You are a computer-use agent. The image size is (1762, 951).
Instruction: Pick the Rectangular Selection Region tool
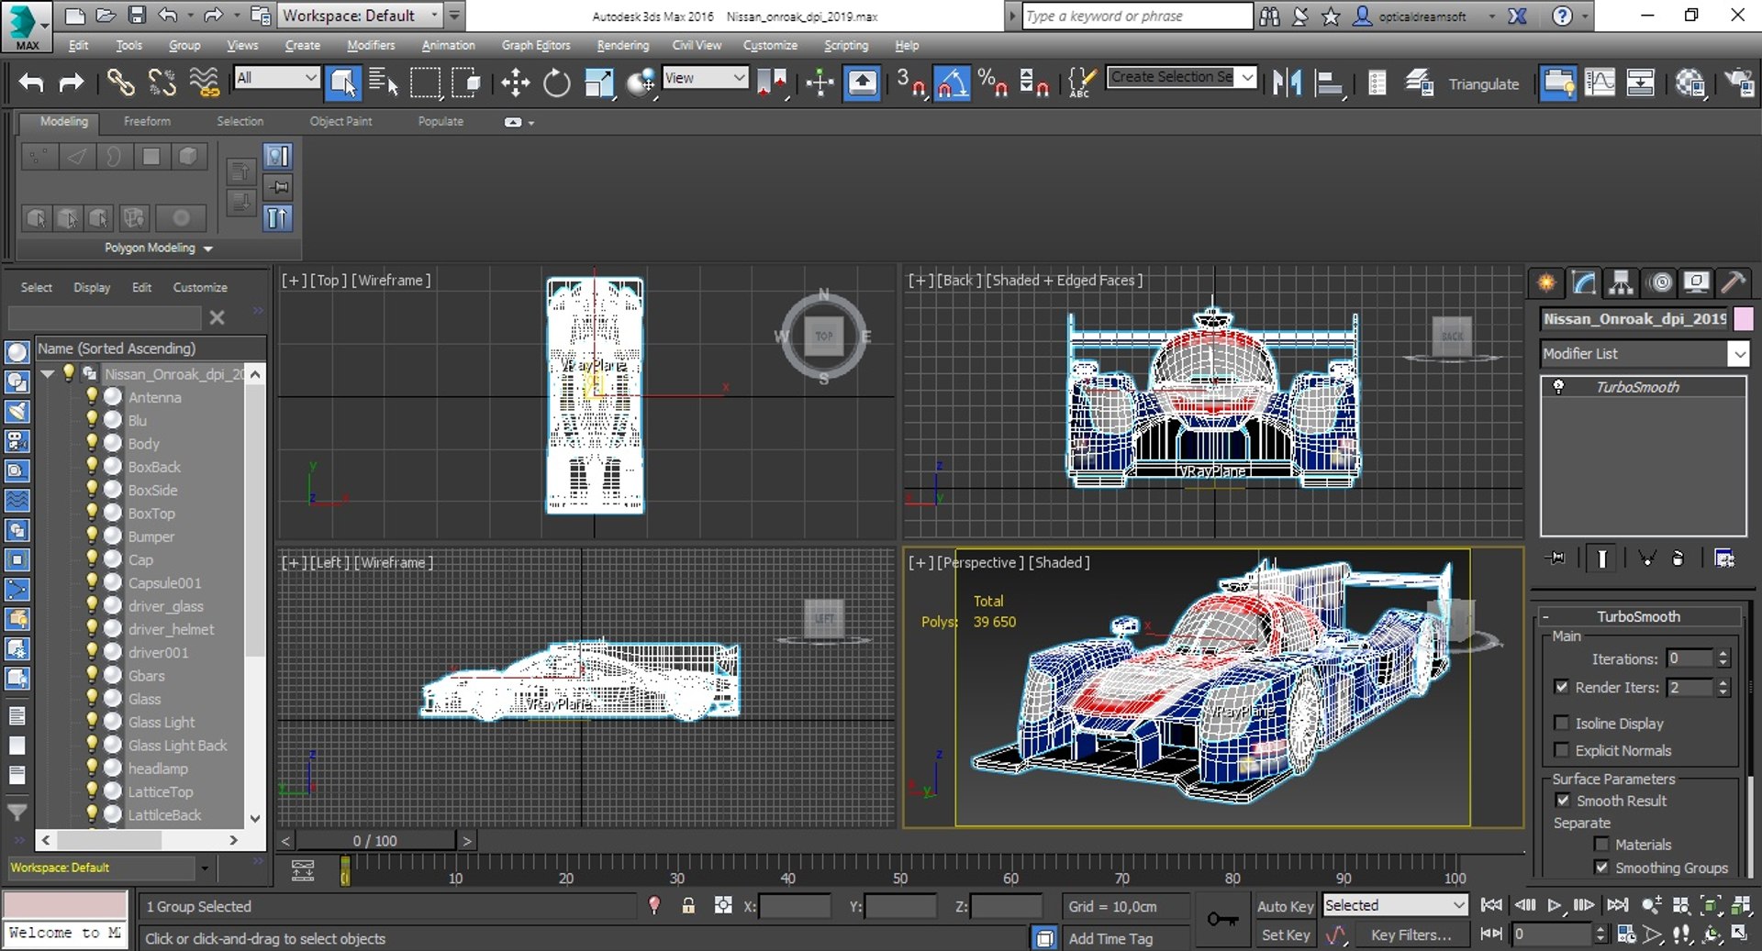(x=425, y=83)
